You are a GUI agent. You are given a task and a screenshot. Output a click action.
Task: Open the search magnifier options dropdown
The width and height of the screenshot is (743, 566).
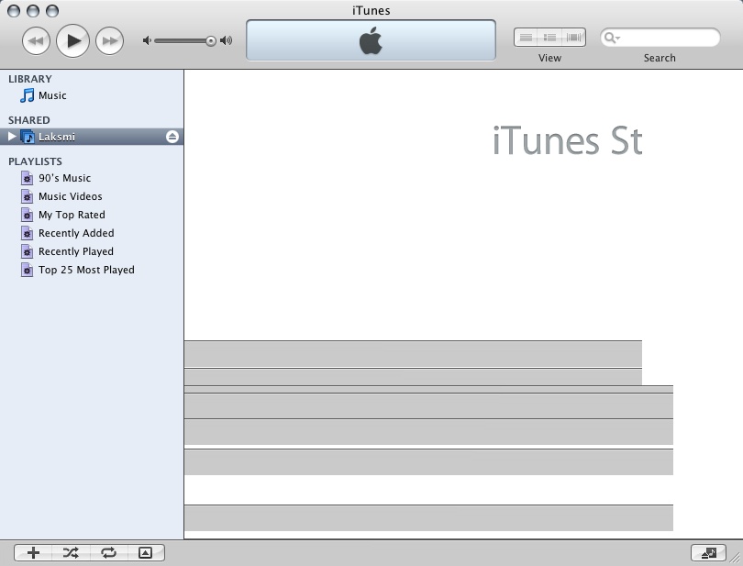pyautogui.click(x=612, y=38)
